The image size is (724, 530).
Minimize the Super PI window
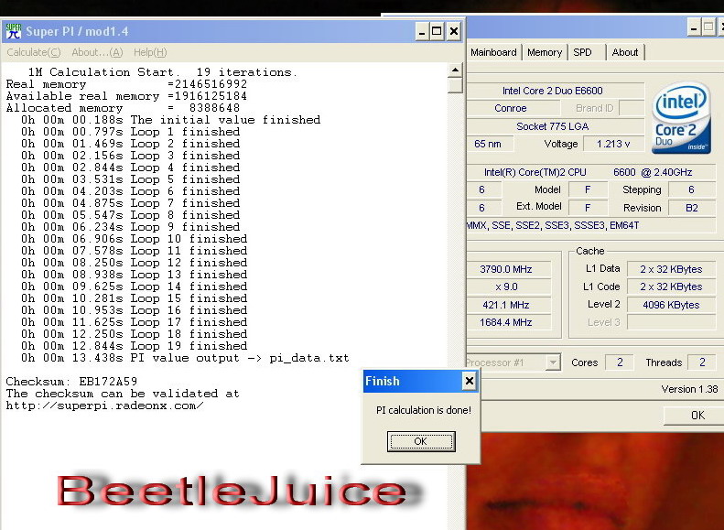(422, 31)
